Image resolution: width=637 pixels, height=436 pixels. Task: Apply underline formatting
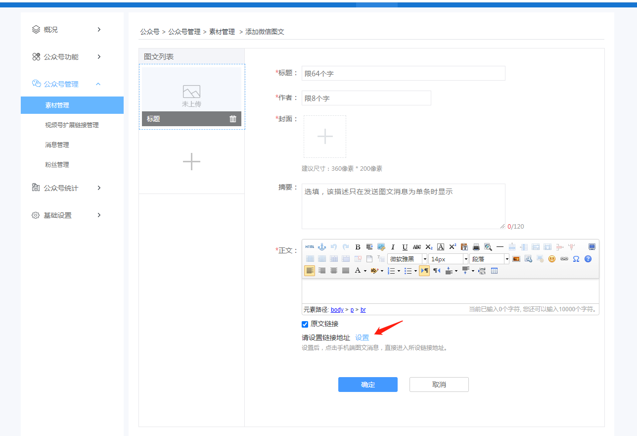point(405,247)
